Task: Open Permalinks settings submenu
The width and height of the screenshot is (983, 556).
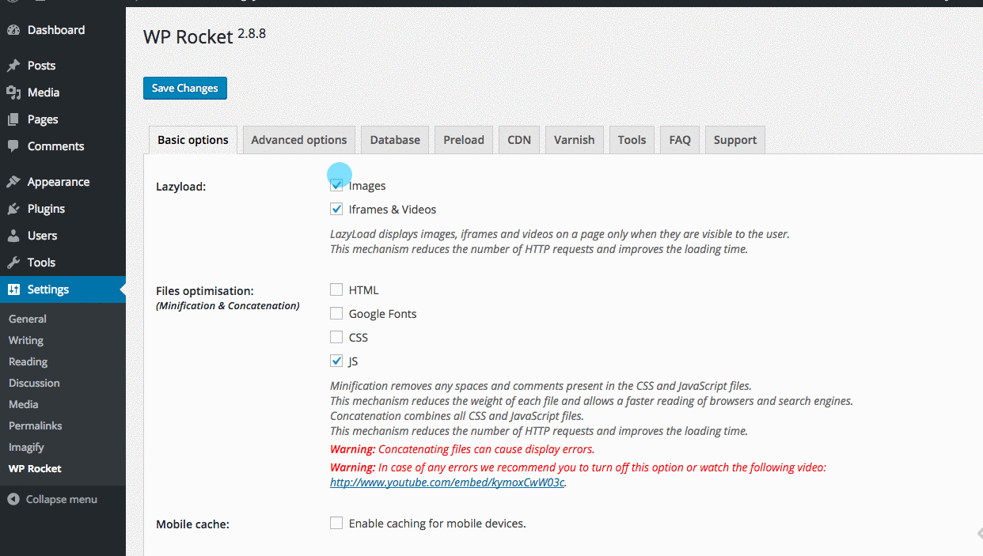Action: click(x=36, y=426)
